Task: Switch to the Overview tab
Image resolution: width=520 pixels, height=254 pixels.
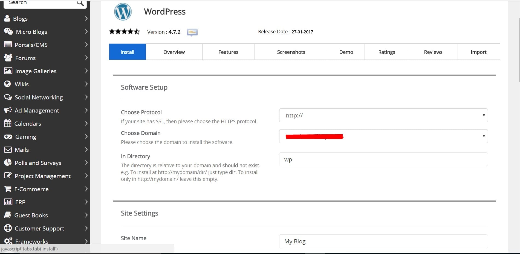Action: point(174,52)
